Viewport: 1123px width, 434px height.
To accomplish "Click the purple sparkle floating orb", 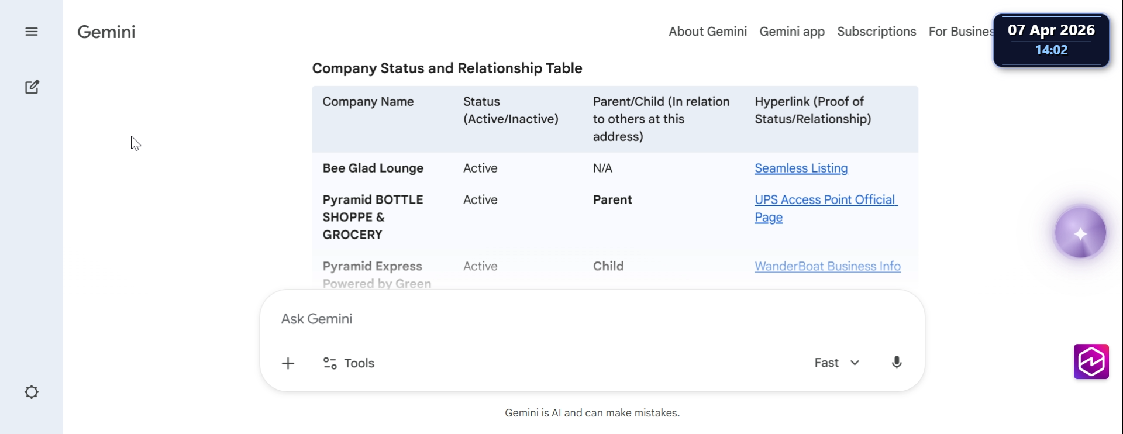I will (x=1080, y=233).
